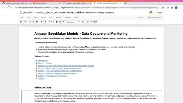183x103 pixels.
Task: Rename notebook title monitor_xgboost_recommendation_model
Action: tap(58, 12)
